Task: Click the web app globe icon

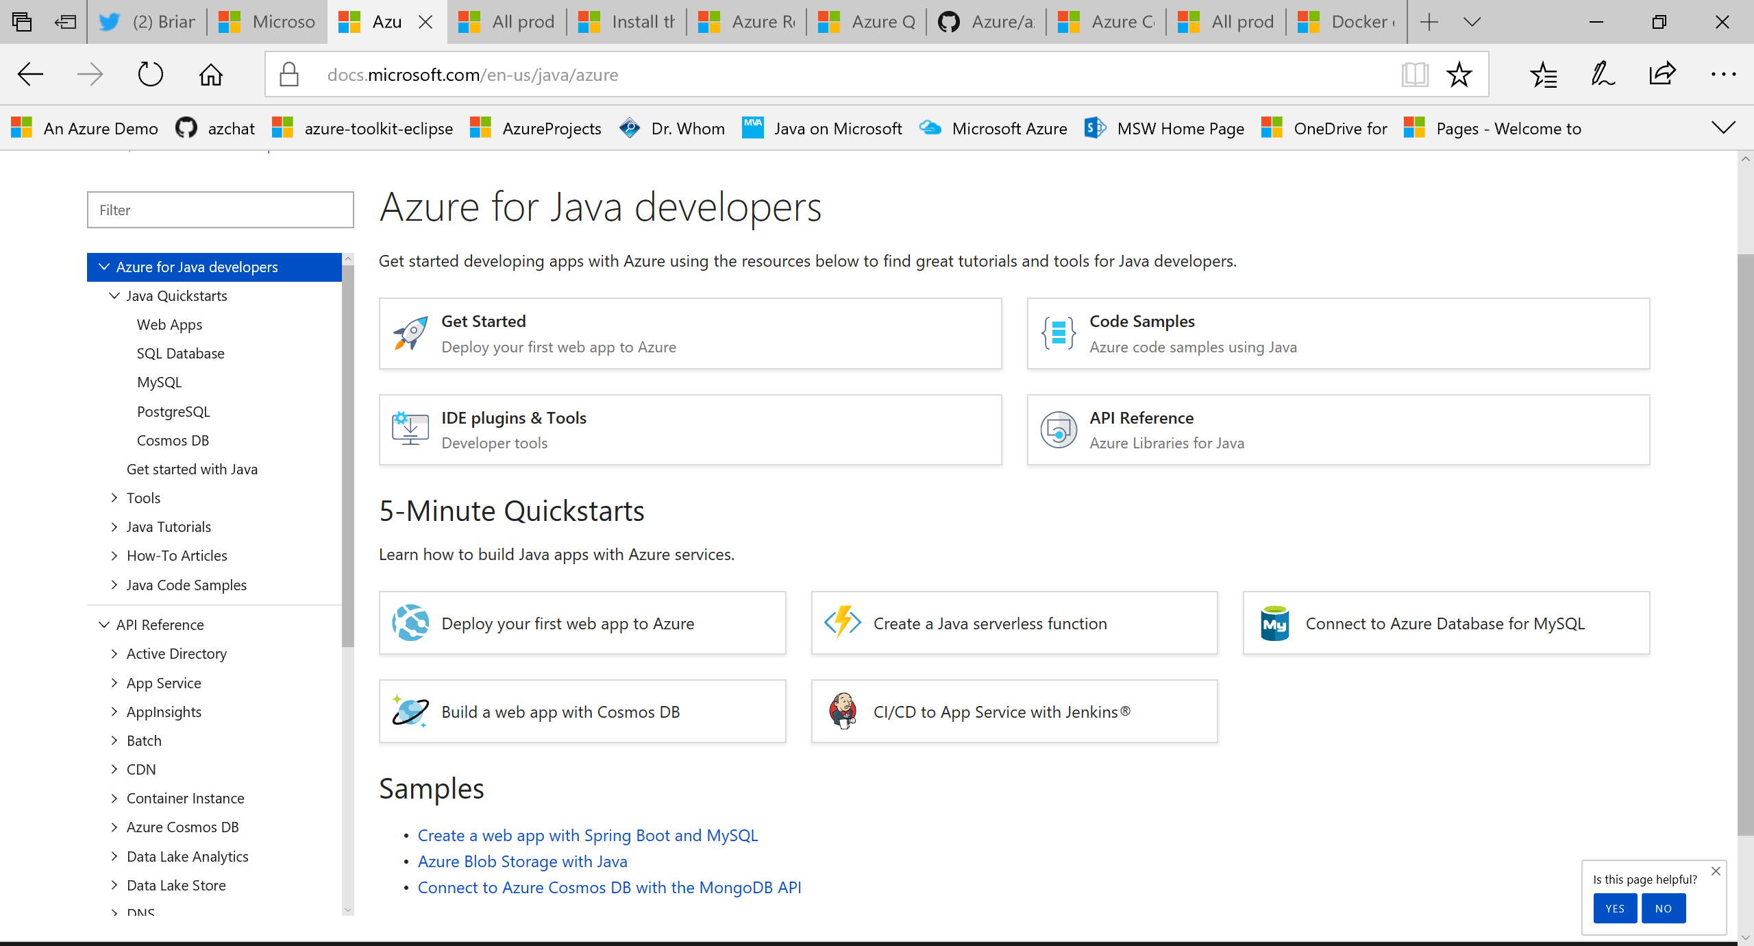Action: pyautogui.click(x=410, y=622)
